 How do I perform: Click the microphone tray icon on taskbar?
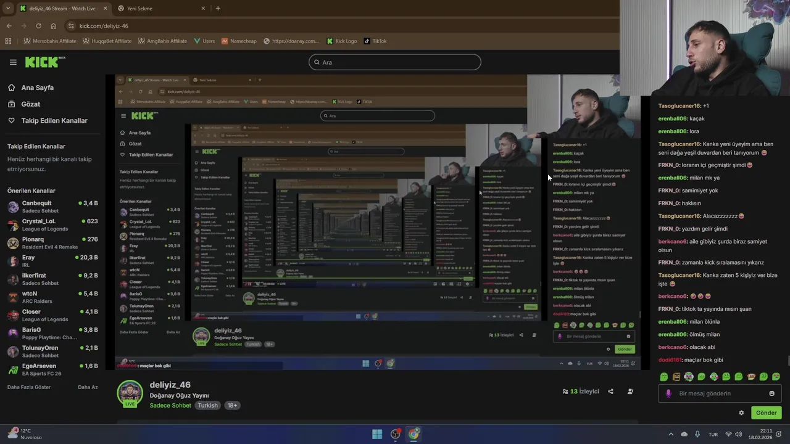click(697, 434)
